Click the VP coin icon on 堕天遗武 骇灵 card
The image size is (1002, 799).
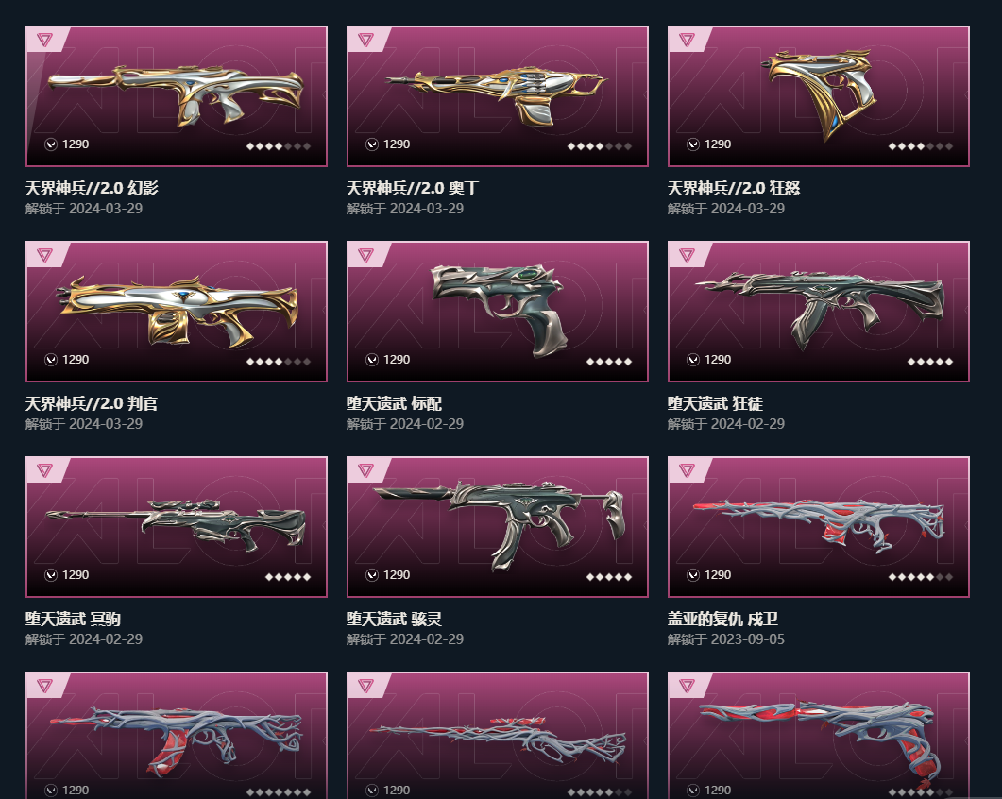pos(372,575)
